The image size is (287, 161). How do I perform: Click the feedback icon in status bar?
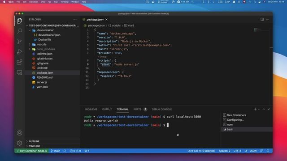tap(262, 151)
